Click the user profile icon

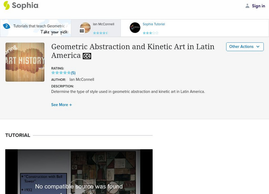click(x=247, y=6)
